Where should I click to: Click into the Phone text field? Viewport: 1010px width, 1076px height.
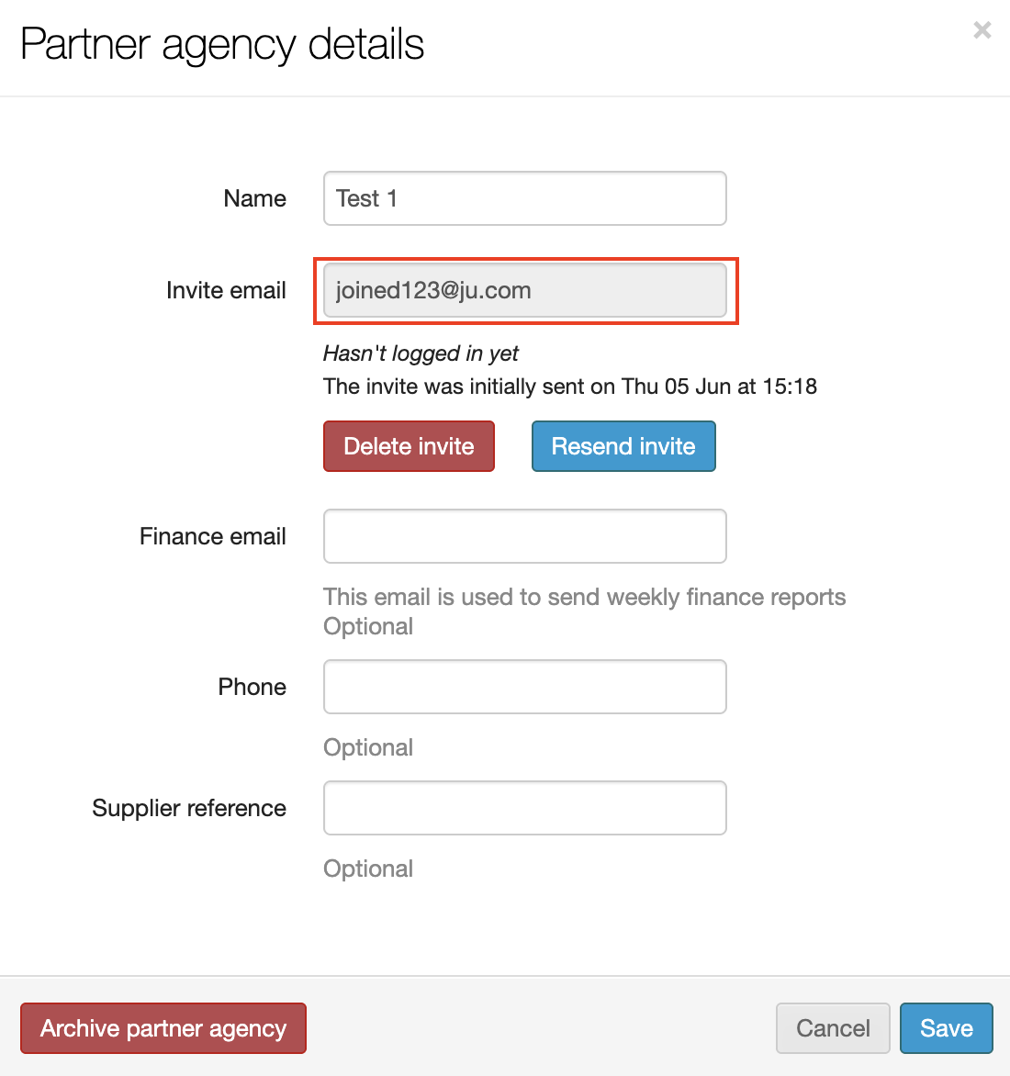pyautogui.click(x=524, y=687)
